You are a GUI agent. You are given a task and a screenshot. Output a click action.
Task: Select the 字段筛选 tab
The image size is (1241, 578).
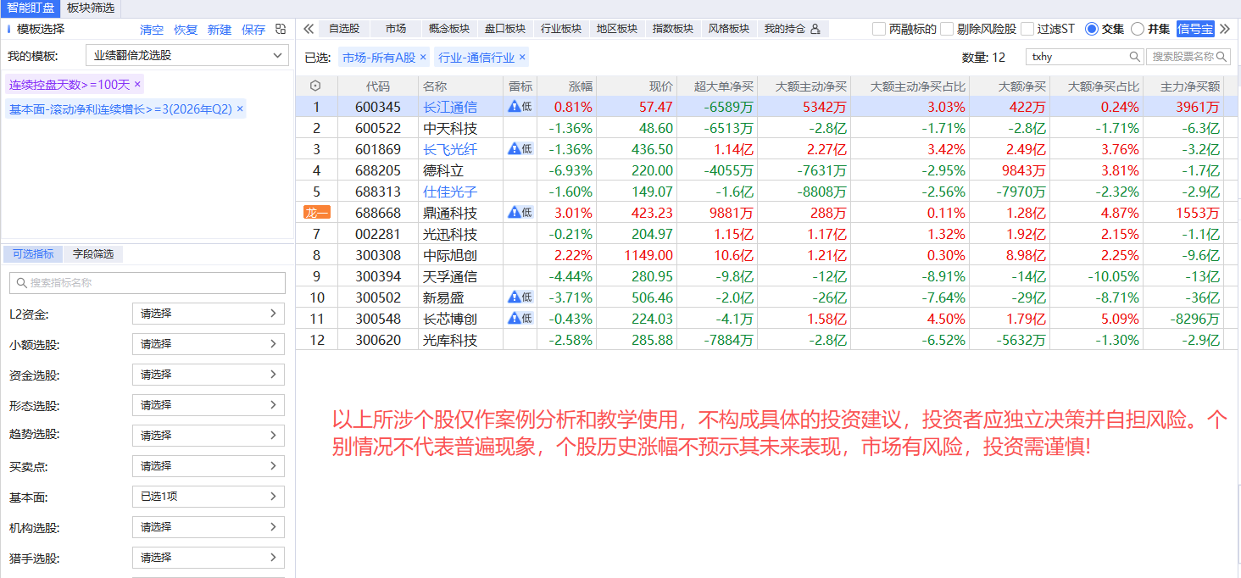93,253
